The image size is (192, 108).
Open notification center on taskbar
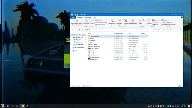tap(189, 106)
